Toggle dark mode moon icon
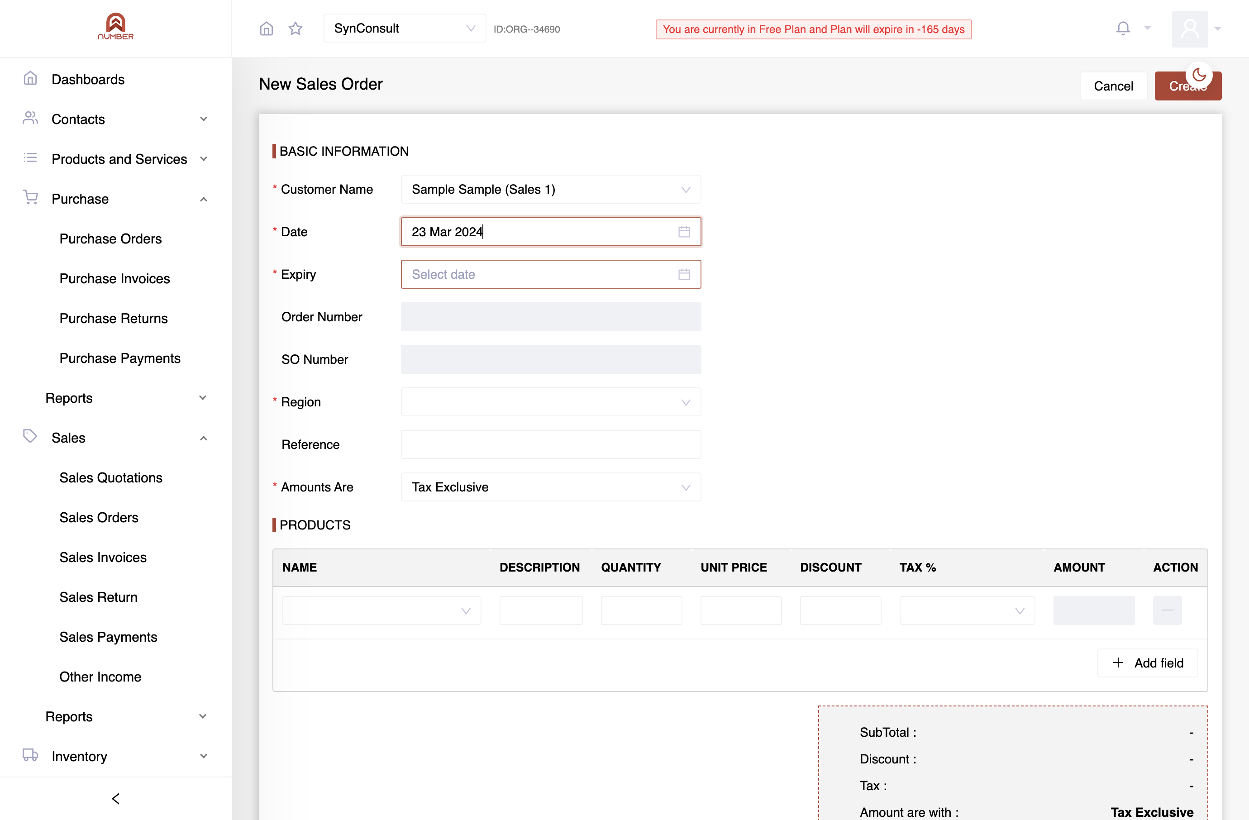Viewport: 1249px width, 820px height. point(1199,75)
